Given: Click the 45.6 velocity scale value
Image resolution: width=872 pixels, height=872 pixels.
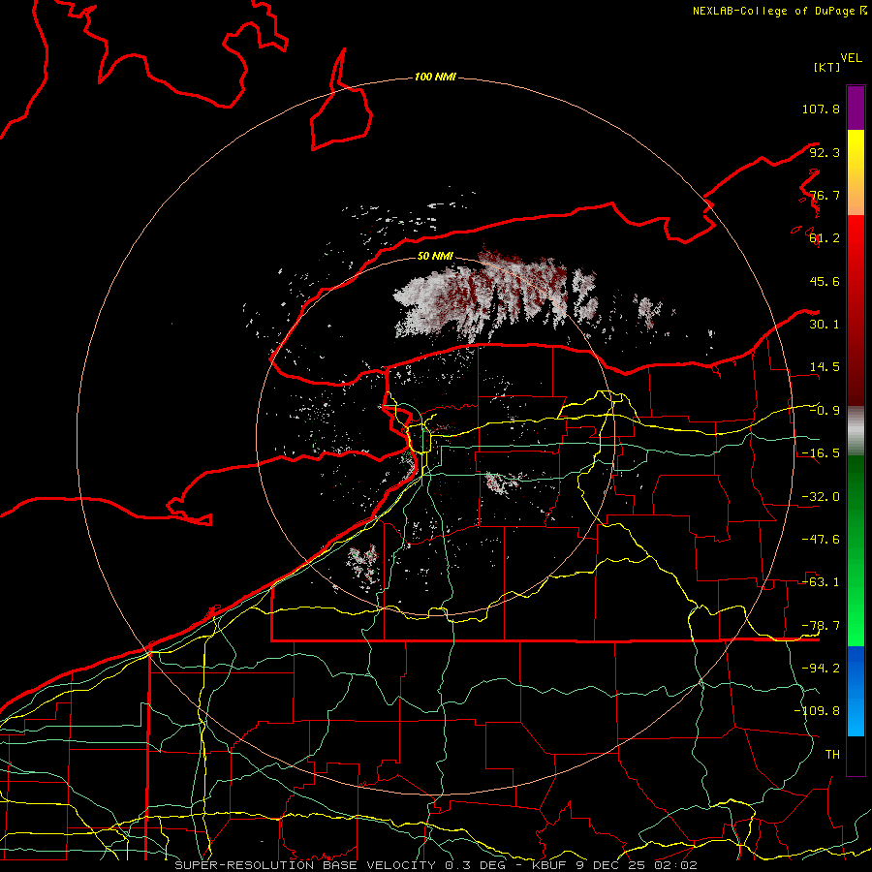Looking at the screenshot, I should 825,281.
